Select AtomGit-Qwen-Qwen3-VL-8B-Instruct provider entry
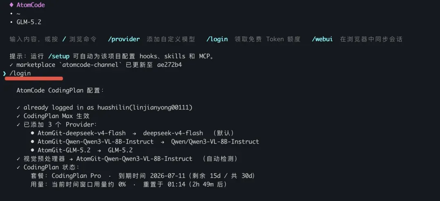440x201 pixels. click(x=96, y=141)
